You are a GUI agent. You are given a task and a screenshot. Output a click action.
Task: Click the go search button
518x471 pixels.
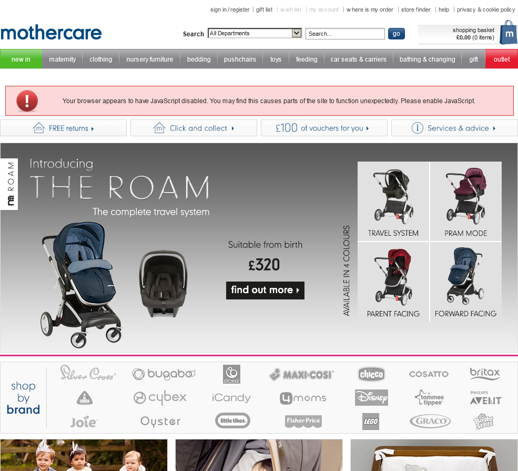pyautogui.click(x=396, y=34)
